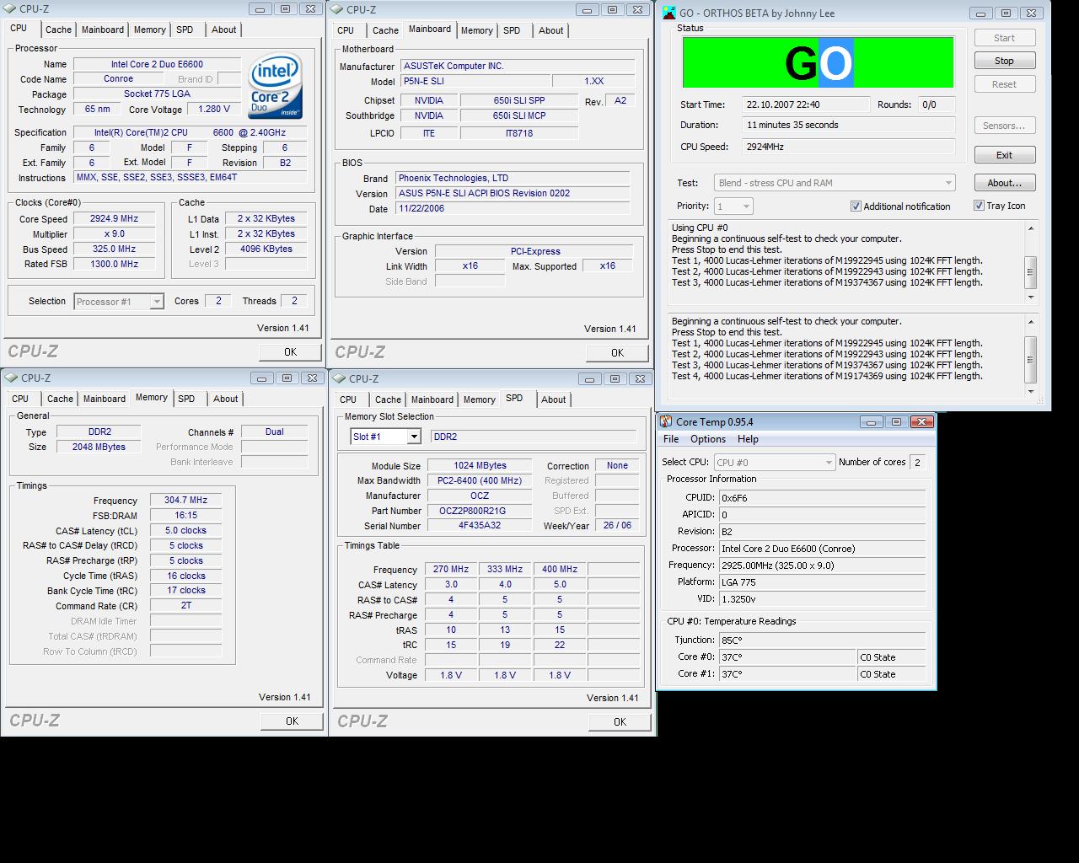
Task: Open the Options menu in Core Temp
Action: coord(708,439)
